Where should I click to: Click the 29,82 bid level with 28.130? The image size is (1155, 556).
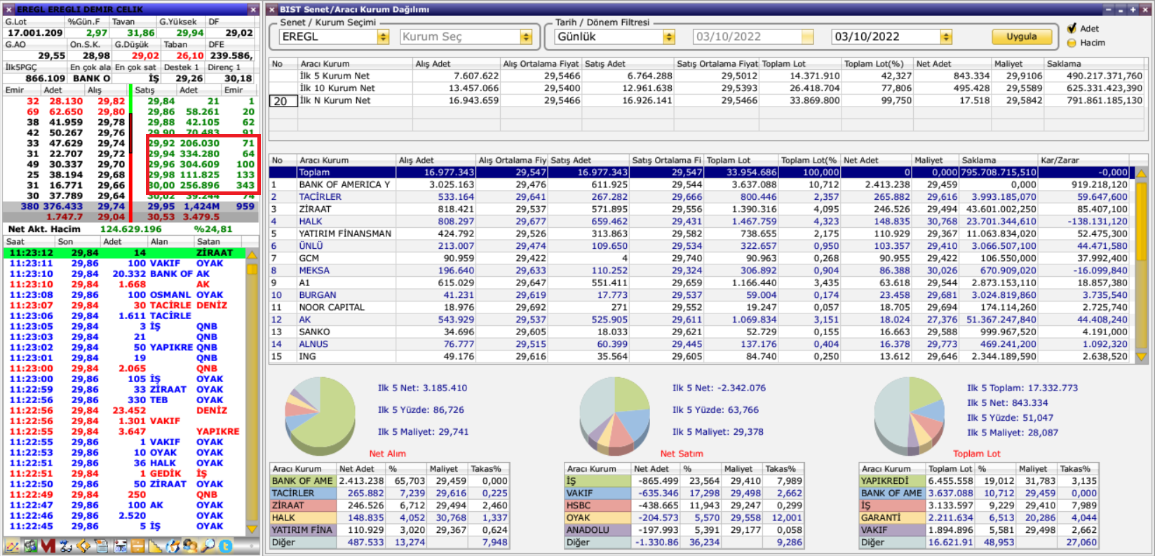pyautogui.click(x=67, y=101)
